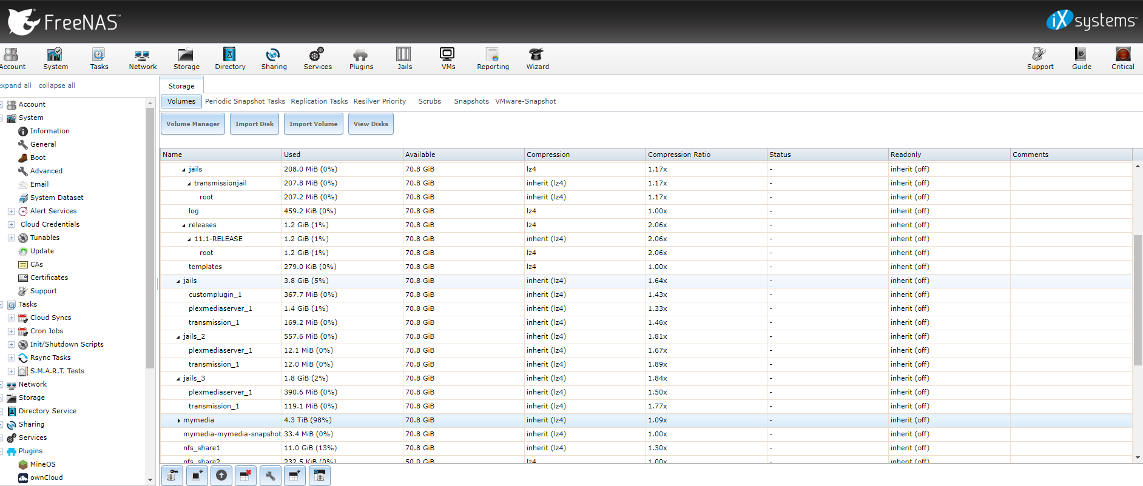Open the Jails toolbar icon
Image resolution: width=1143 pixels, height=486 pixels.
[x=405, y=59]
